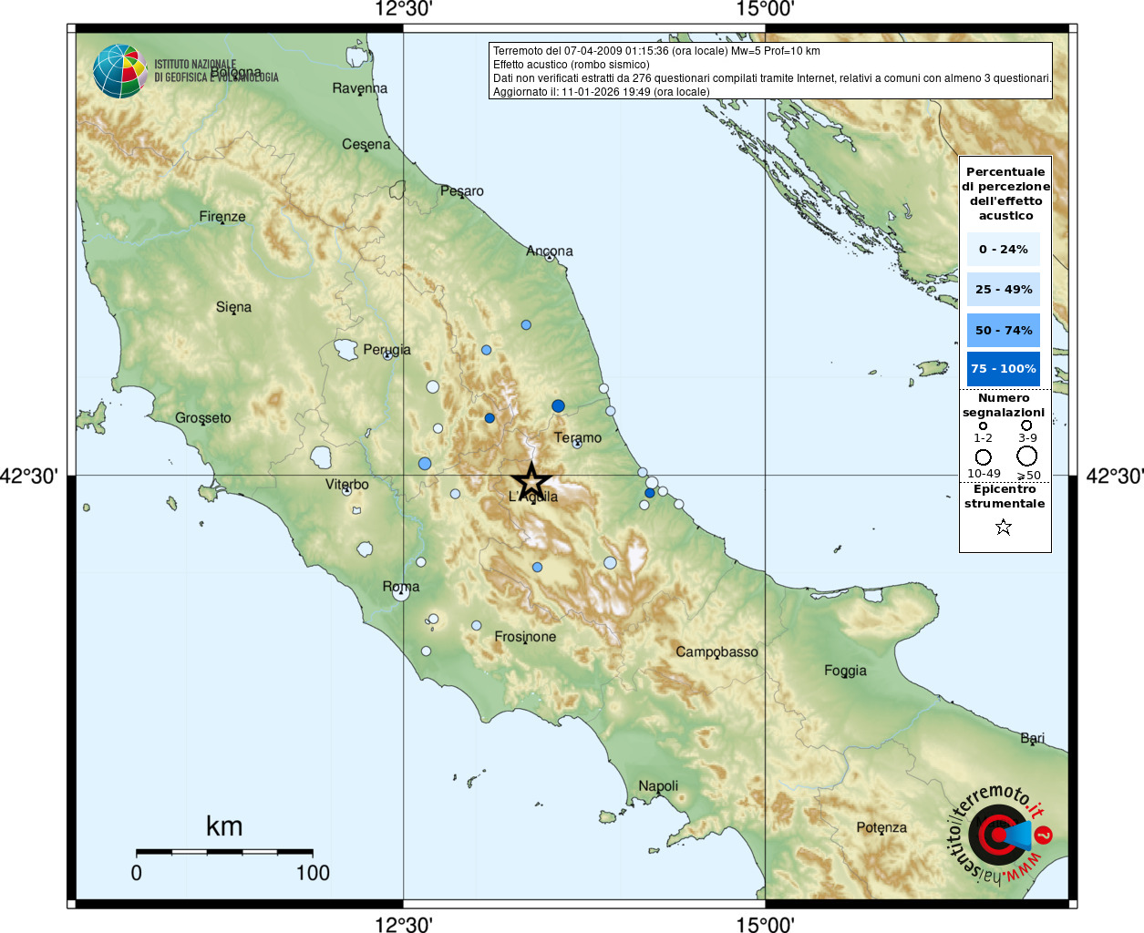
Task: Click the 3-9 reports legend circle
Action: click(1026, 425)
